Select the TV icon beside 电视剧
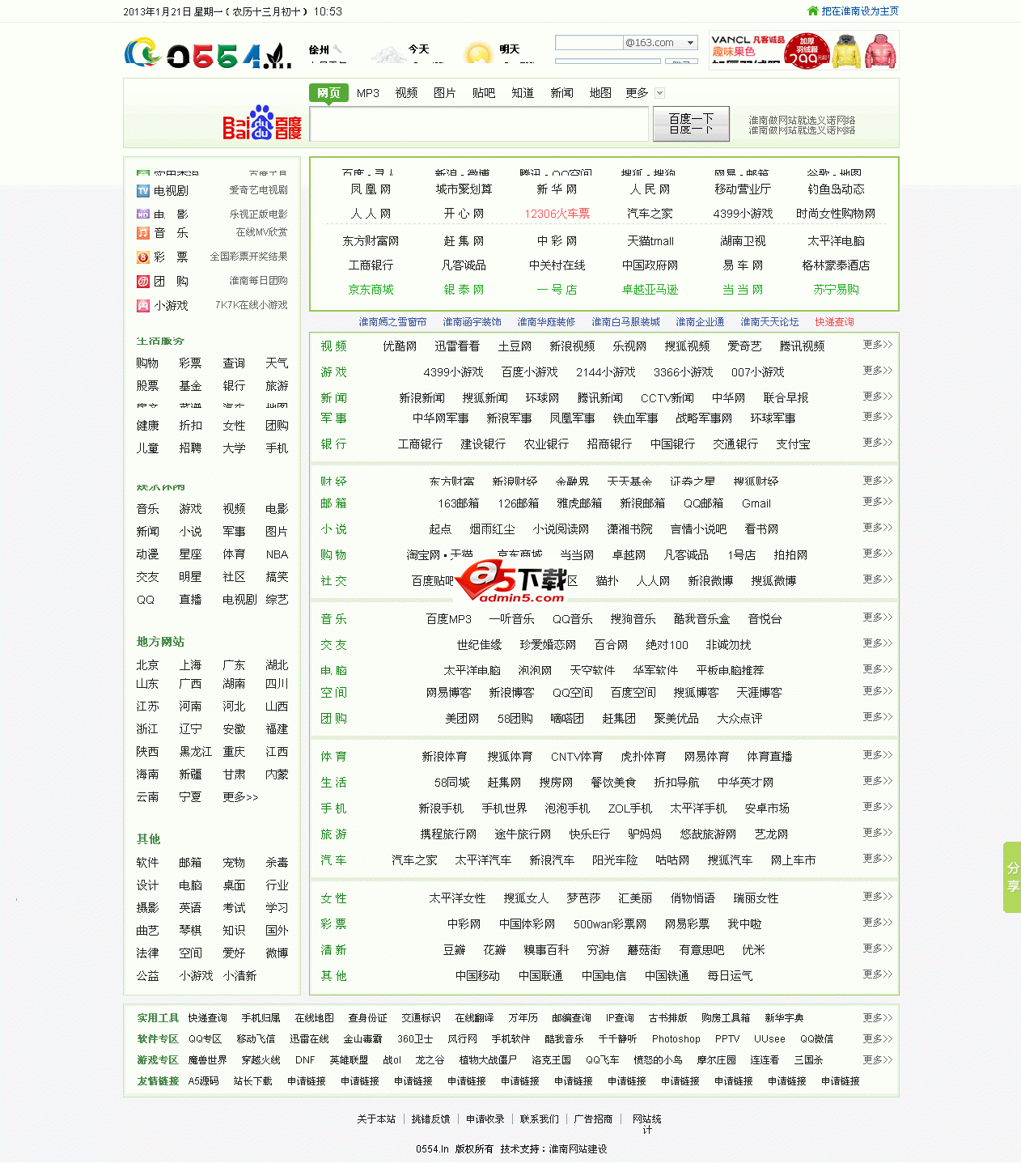This screenshot has width=1021, height=1163. point(142,191)
